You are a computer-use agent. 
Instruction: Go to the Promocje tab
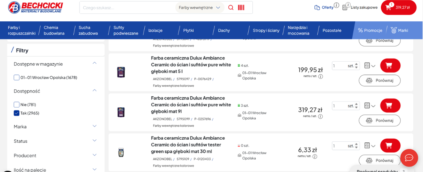tap(370, 30)
